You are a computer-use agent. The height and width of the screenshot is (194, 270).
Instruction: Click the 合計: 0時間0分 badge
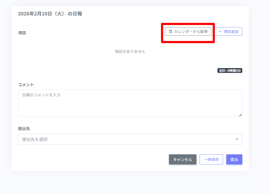tap(230, 71)
